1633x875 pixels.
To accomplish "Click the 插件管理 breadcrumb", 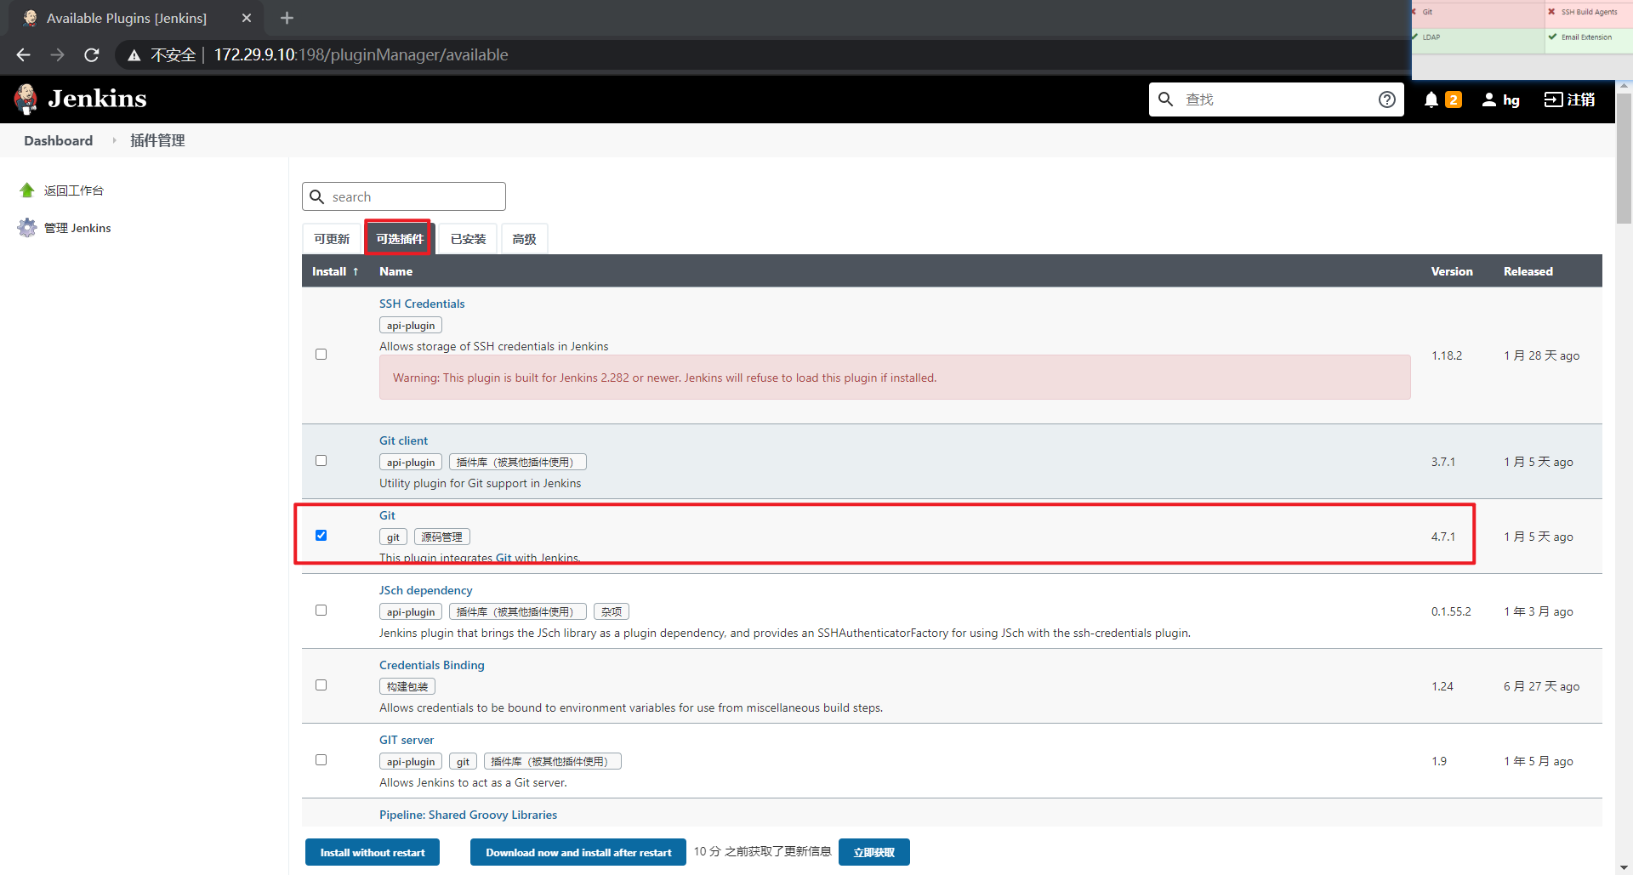I will point(157,140).
